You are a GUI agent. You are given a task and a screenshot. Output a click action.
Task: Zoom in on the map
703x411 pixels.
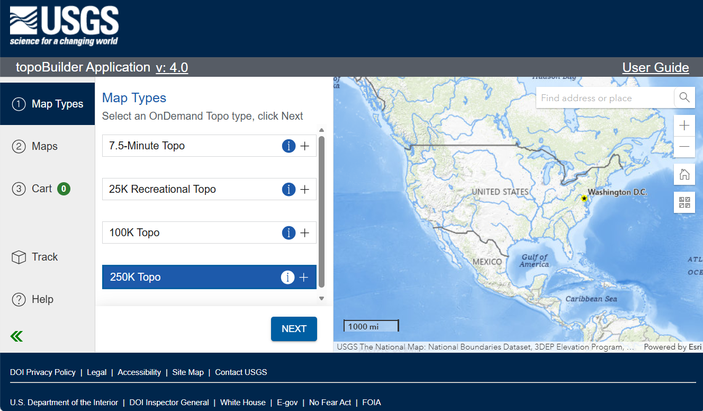click(x=684, y=125)
